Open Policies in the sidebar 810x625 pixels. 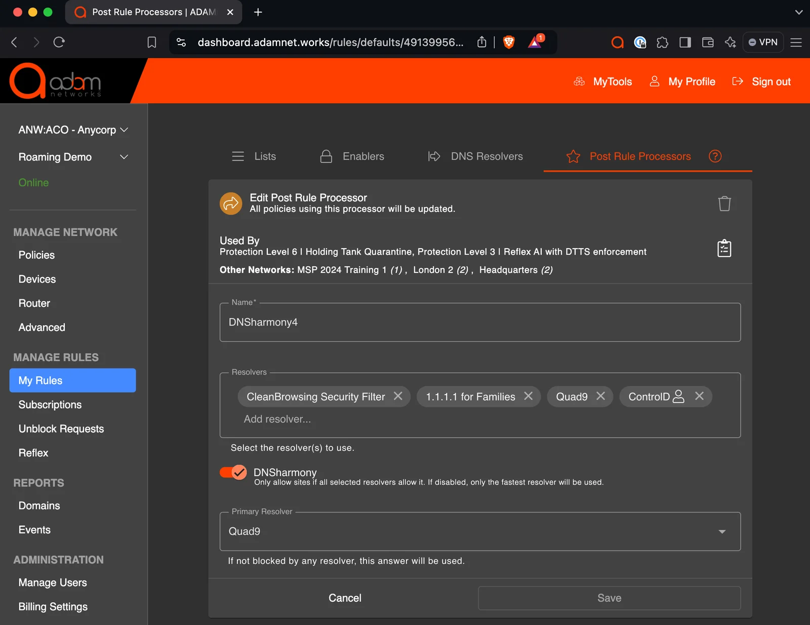click(36, 255)
